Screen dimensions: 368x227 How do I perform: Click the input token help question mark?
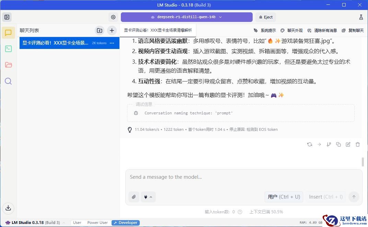pos(240,212)
